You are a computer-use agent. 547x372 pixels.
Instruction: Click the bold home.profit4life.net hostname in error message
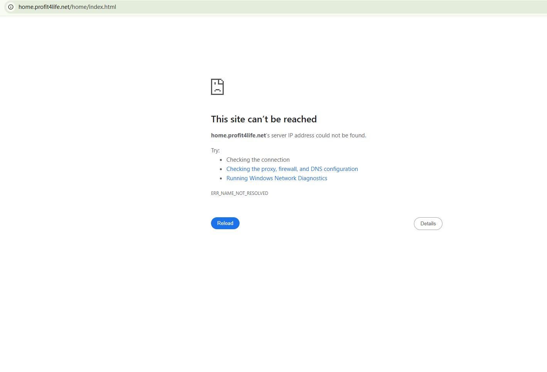[x=238, y=135]
